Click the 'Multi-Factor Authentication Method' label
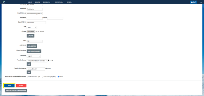 [x=15, y=76]
